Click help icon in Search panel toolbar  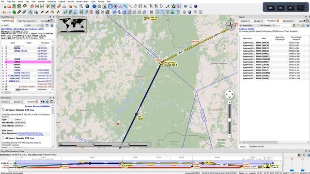(x=308, y=26)
